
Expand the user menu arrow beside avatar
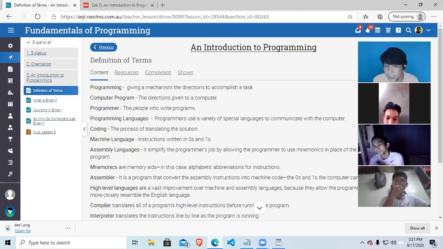pyautogui.click(x=428, y=30)
